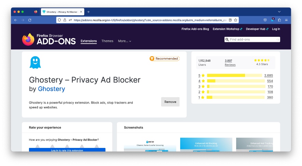Open the Themes nav item
The height and width of the screenshot is (166, 302).
point(107,41)
